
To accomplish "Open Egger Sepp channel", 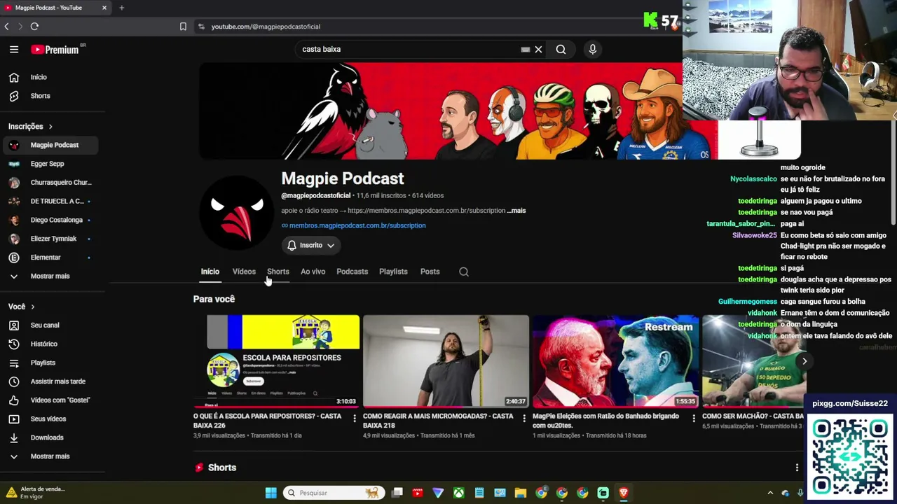I will pyautogui.click(x=49, y=164).
